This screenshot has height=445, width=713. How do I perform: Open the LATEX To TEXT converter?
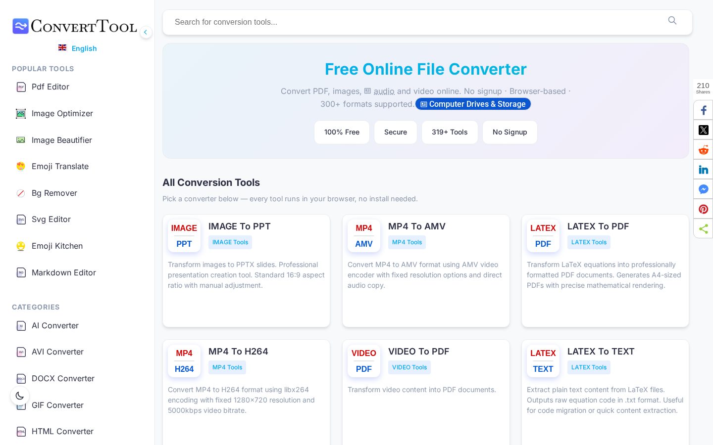[605, 392]
